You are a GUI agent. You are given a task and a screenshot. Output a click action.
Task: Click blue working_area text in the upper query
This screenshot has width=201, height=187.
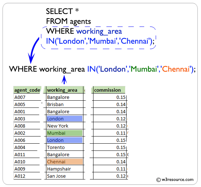click(99, 32)
